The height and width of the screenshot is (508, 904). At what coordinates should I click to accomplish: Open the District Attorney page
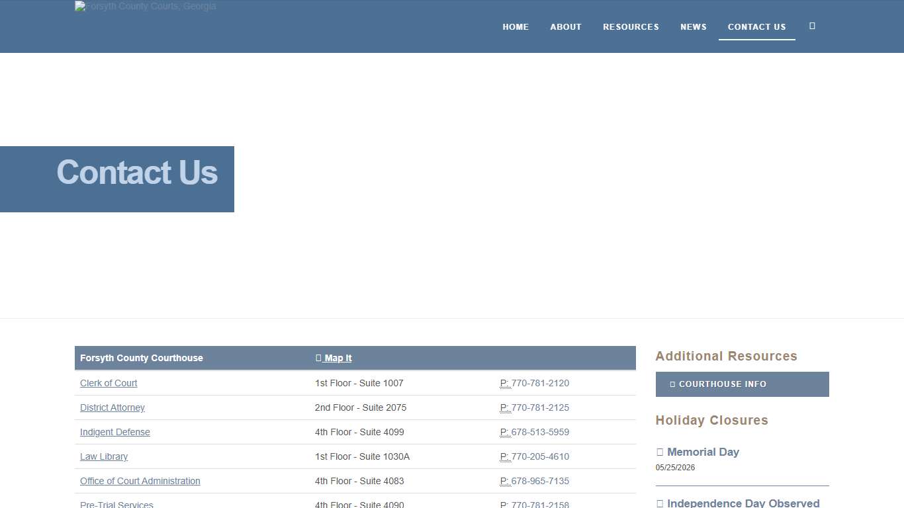click(x=112, y=407)
